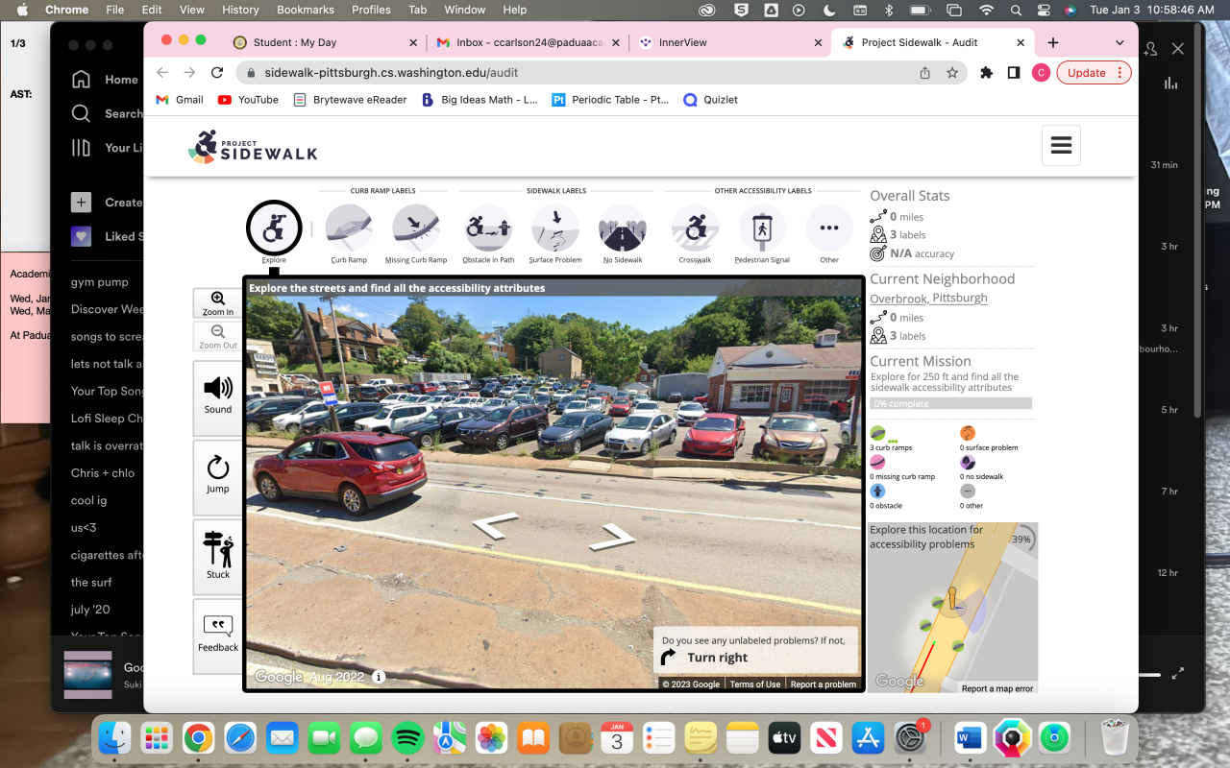Viewport: 1230px width, 768px height.
Task: Click the Chrome Update button
Action: coord(1094,73)
